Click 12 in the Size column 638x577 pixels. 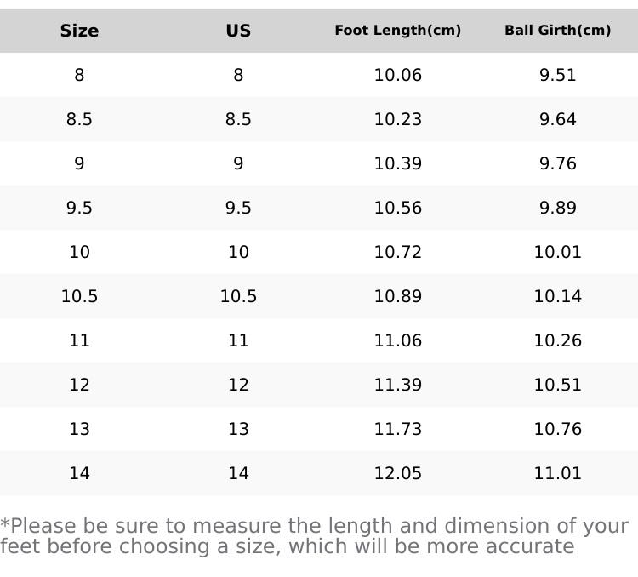(79, 385)
